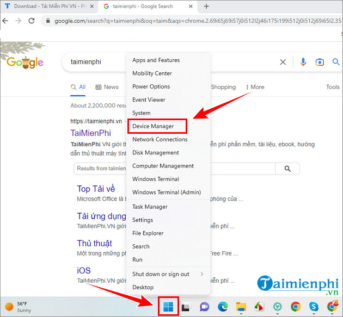Open Disk Management from the menu
The image size is (343, 317).
coord(168,153)
